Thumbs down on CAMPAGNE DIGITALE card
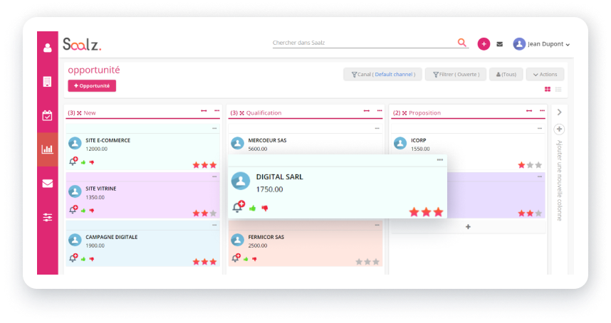611x323 pixels. (92, 259)
